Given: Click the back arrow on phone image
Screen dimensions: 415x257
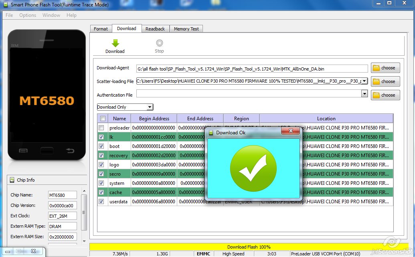Looking at the screenshot, I should coord(70,151).
